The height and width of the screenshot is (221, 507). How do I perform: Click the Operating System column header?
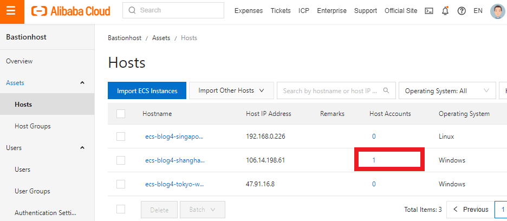(464, 114)
